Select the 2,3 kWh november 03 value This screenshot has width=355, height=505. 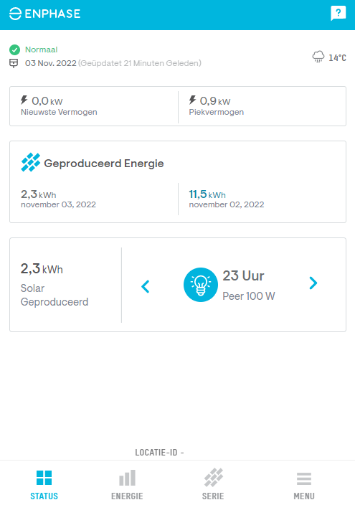click(x=58, y=199)
